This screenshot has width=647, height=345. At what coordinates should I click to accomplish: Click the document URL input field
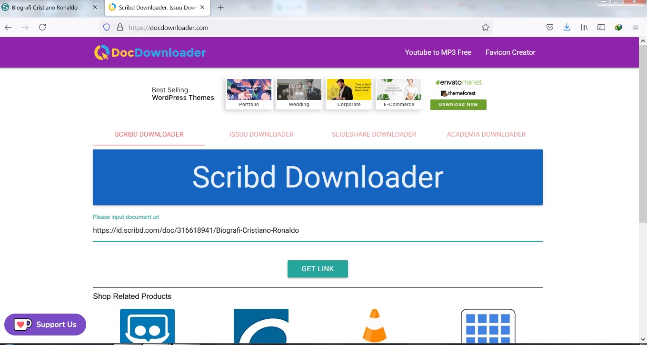tap(318, 231)
